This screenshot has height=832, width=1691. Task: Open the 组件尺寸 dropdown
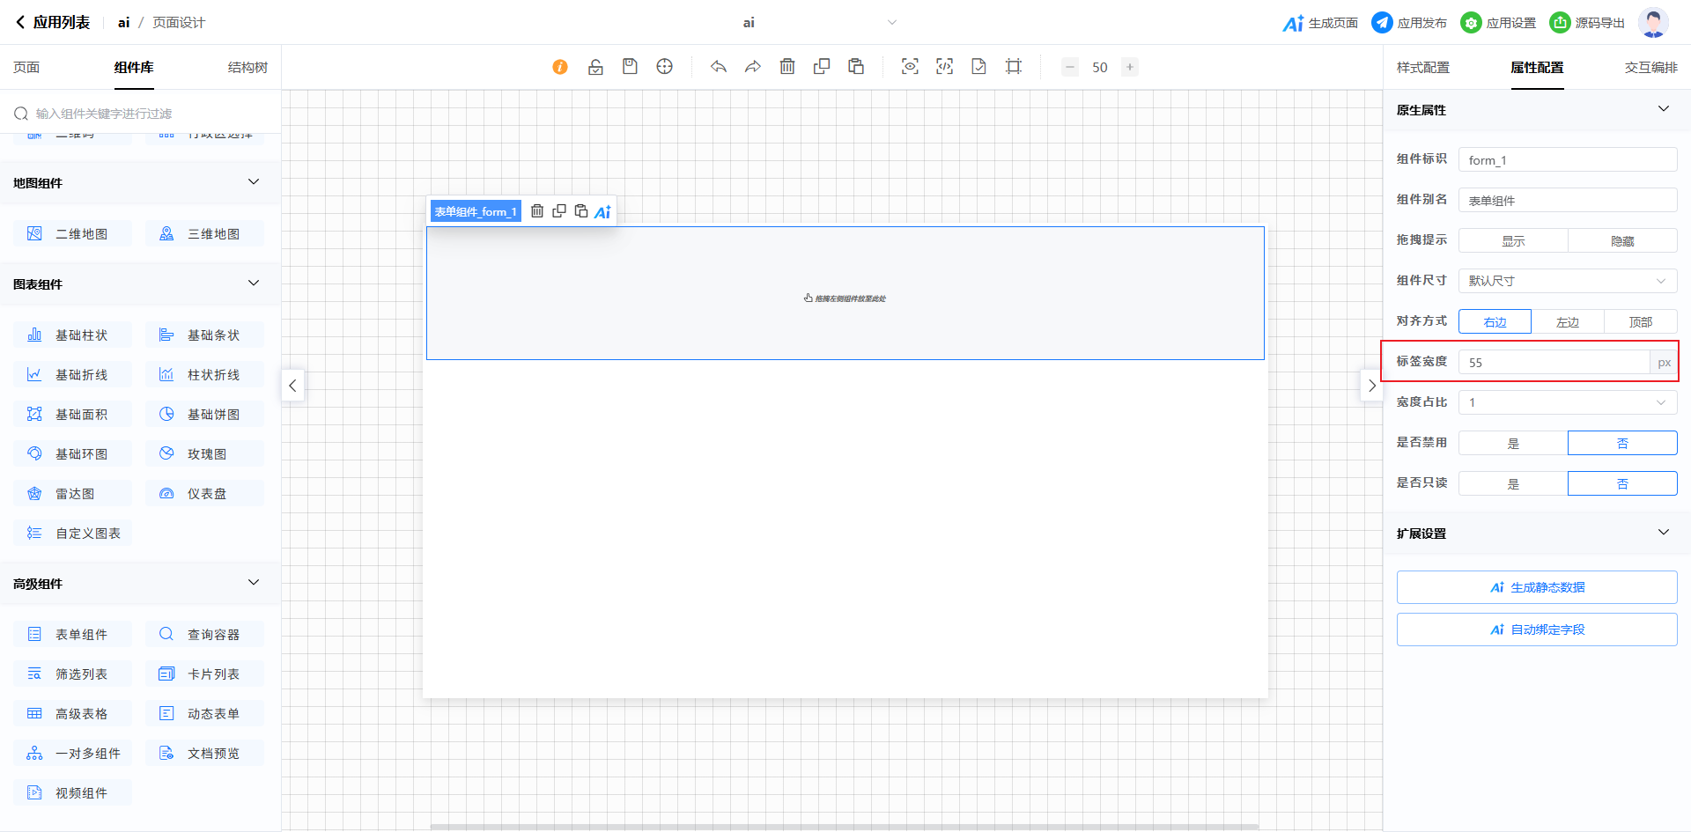coord(1567,281)
